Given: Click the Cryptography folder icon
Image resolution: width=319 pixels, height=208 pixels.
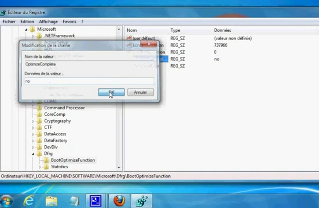Looking at the screenshot, I should (39, 121).
